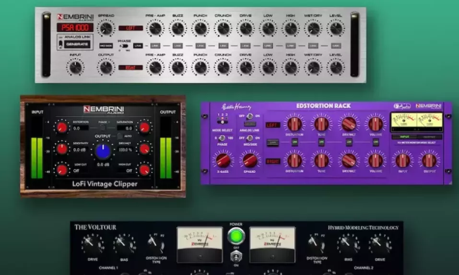Toggle the Link button between the Level knobs
The height and width of the screenshot is (275, 459).
click(x=336, y=46)
